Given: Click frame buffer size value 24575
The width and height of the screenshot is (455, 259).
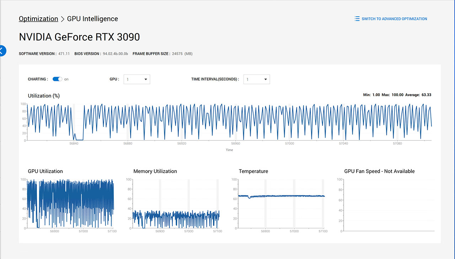Looking at the screenshot, I should 177,54.
